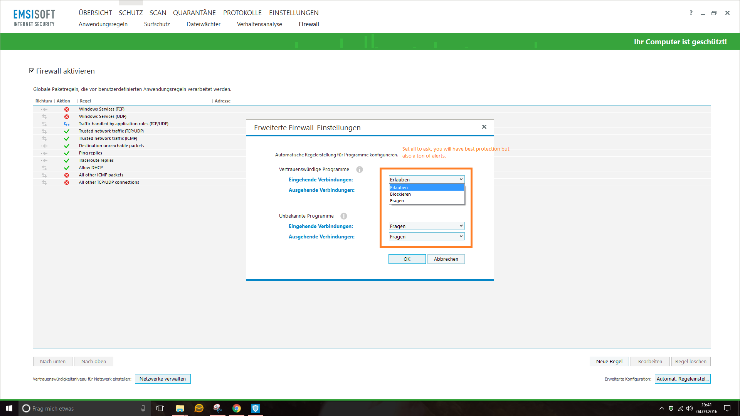This screenshot has width=740, height=416.
Task: Expand unknown programs Eingehende Verbindungen dropdown
Action: pyautogui.click(x=426, y=226)
